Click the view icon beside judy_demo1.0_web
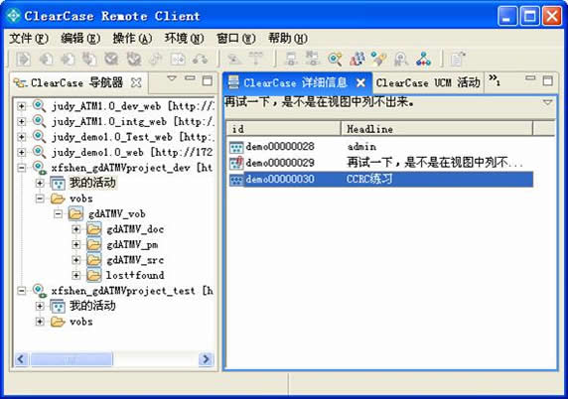Viewport: 568px width, 399px height. (x=39, y=152)
